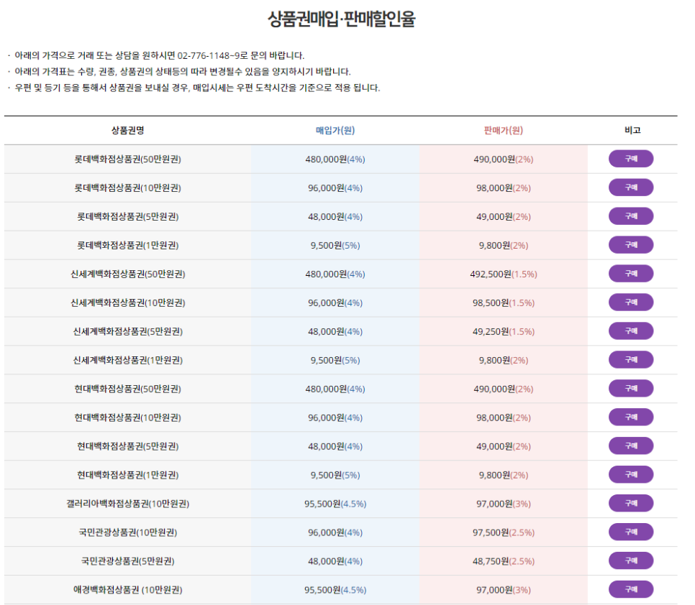695x605 pixels.
Task: Click 구매 button for 갤러리아백화점상품권(10만원권)
Action: coord(631,503)
